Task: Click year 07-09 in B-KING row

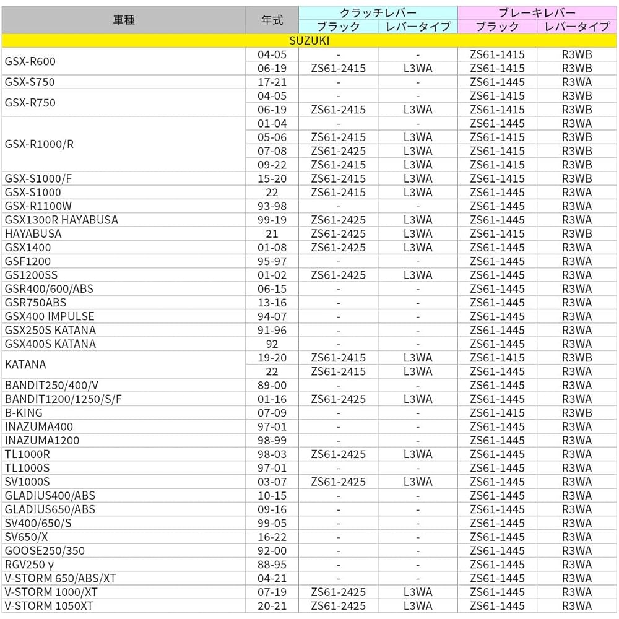Action: [x=272, y=413]
